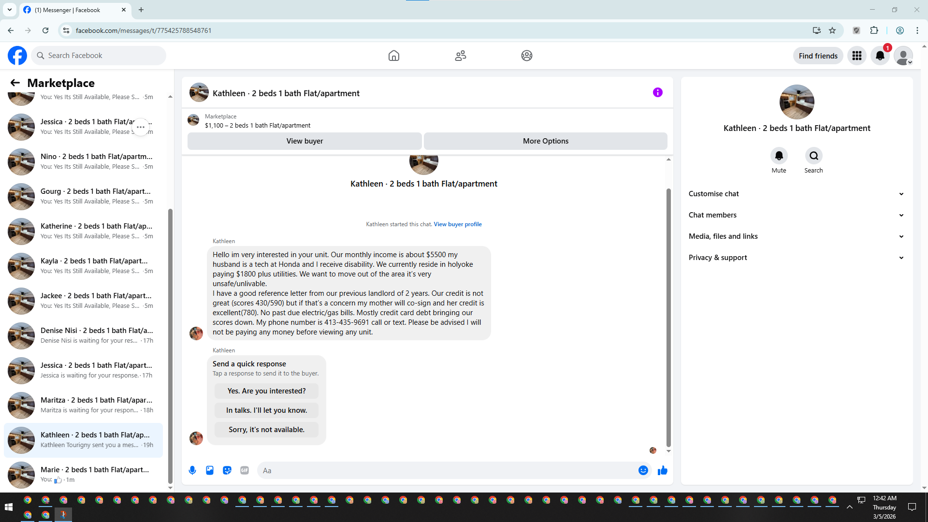Click the browser address bar URL
928x522 pixels.
click(144, 30)
